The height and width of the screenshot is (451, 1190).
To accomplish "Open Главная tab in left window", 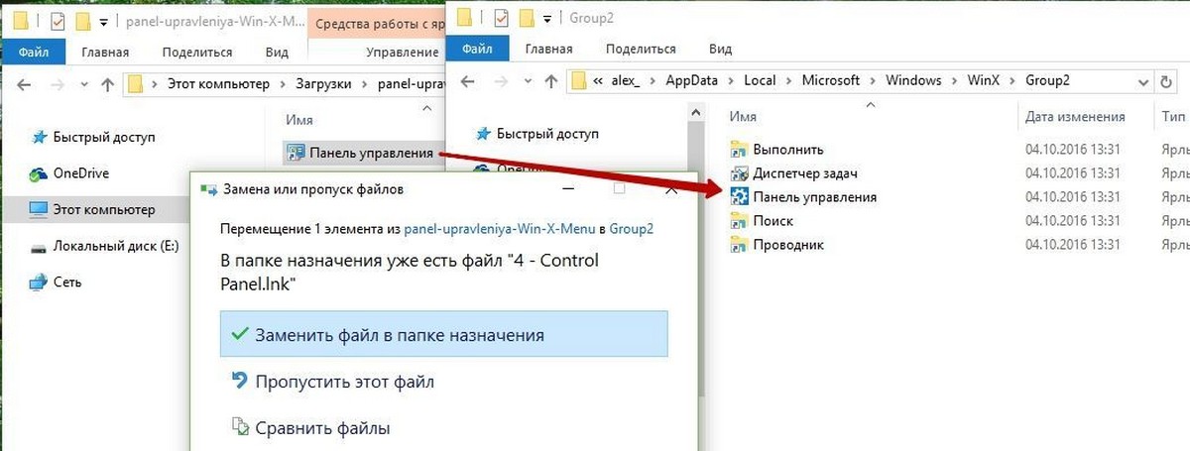I will tap(105, 52).
